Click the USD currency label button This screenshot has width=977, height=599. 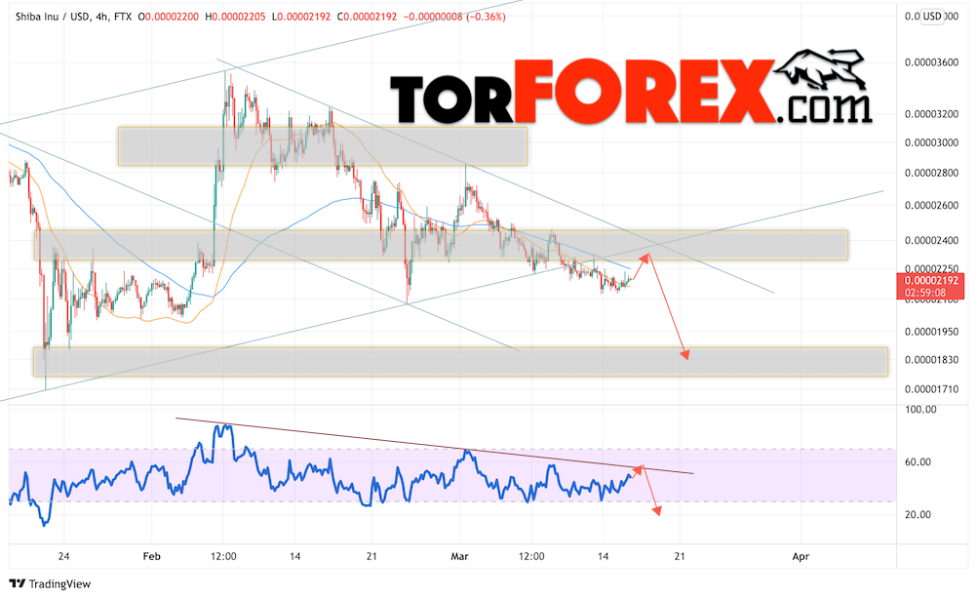(x=932, y=17)
